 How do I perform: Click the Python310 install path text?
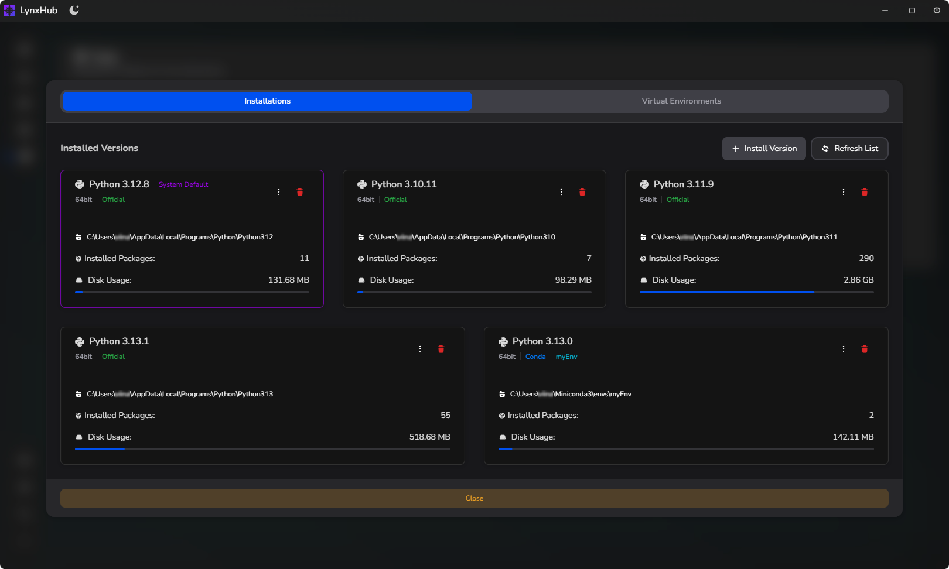click(462, 237)
